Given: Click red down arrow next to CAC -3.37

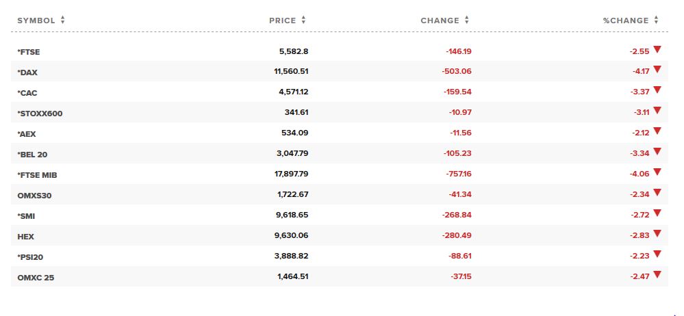Looking at the screenshot, I should 657,90.
